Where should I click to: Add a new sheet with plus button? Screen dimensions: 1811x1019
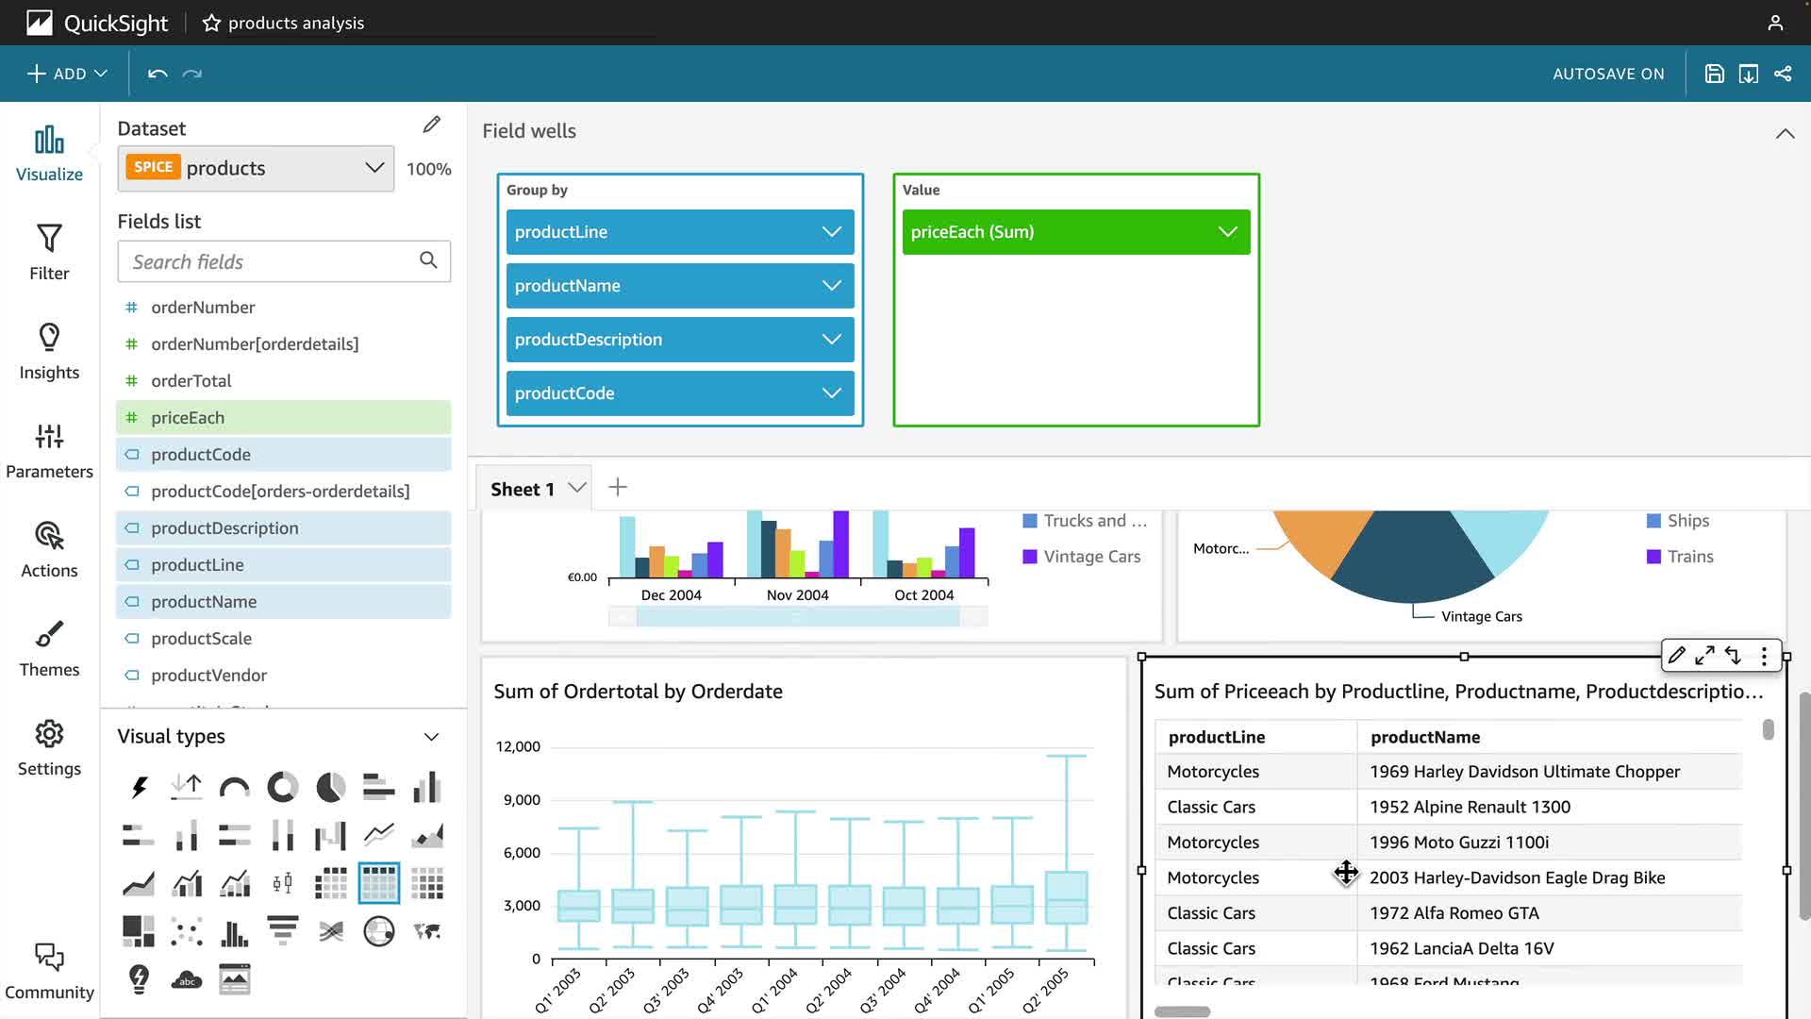tap(618, 487)
